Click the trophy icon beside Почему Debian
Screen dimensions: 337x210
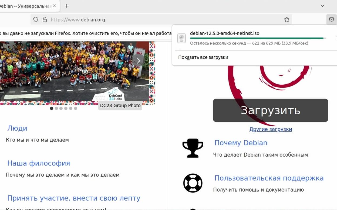point(193,148)
